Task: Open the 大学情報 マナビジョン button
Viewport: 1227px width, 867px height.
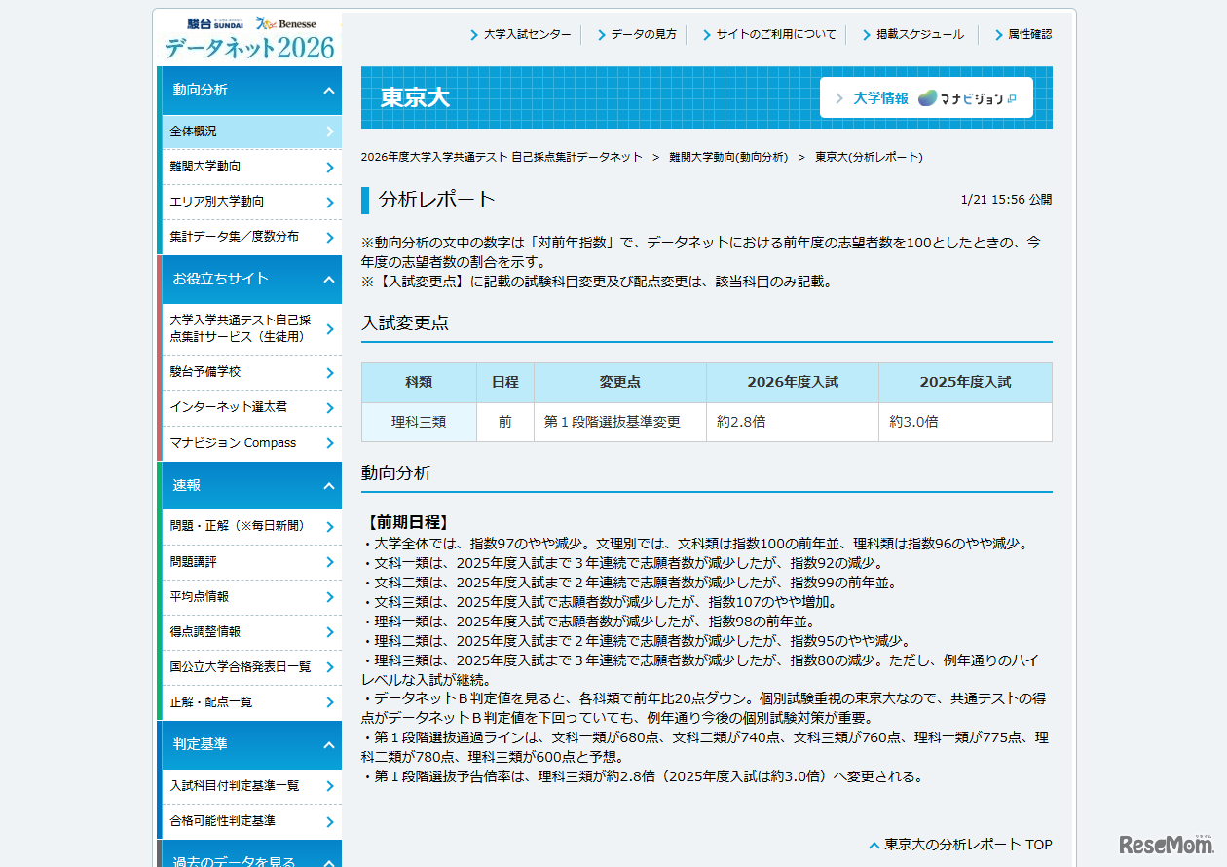Action: (925, 97)
